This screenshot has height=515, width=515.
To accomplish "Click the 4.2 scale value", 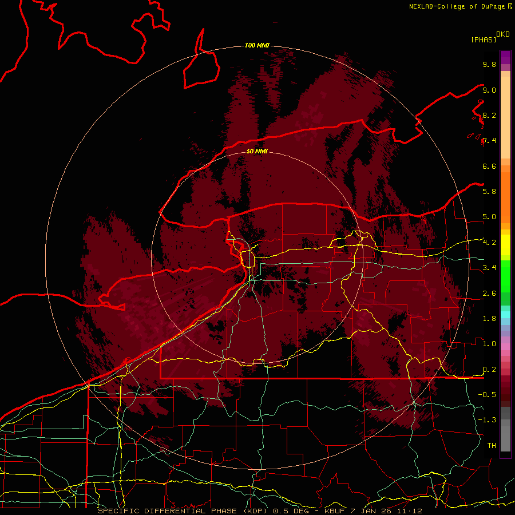I will coord(489,243).
